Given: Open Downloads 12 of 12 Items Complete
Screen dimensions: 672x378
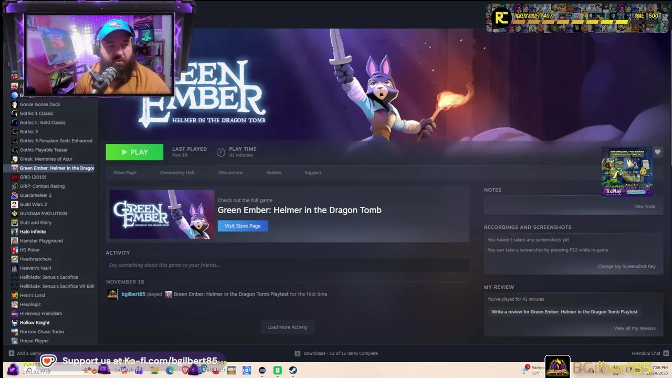Looking at the screenshot, I should pyautogui.click(x=336, y=353).
